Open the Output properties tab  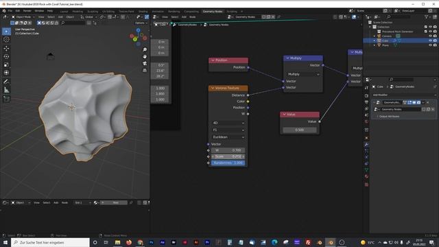[x=366, y=102]
